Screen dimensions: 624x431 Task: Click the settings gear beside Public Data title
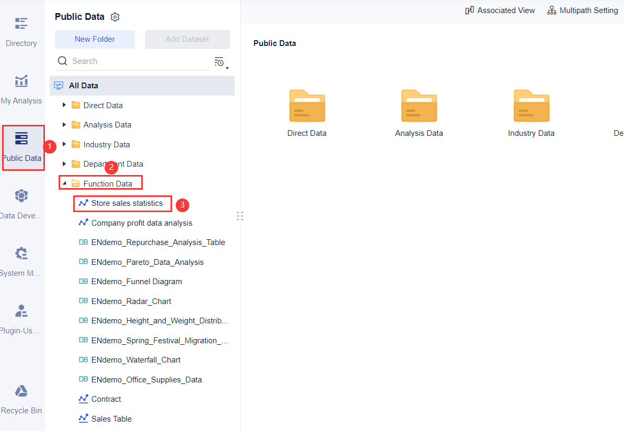tap(115, 16)
